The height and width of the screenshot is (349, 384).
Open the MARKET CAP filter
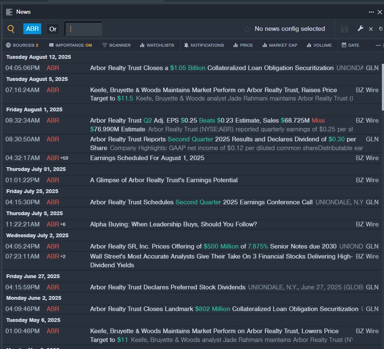point(280,45)
